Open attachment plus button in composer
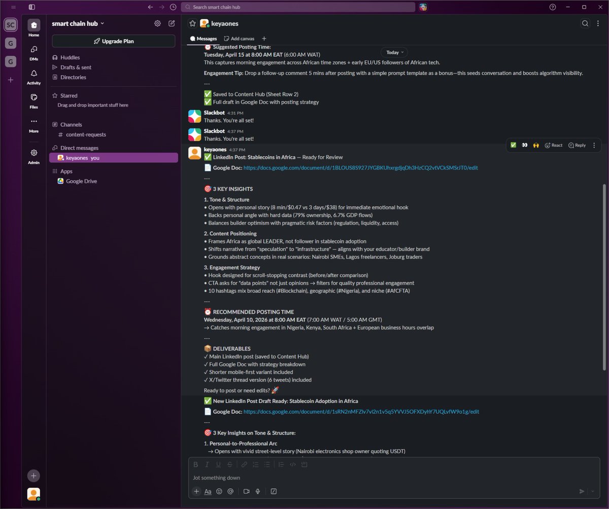This screenshot has width=609, height=509. click(196, 491)
